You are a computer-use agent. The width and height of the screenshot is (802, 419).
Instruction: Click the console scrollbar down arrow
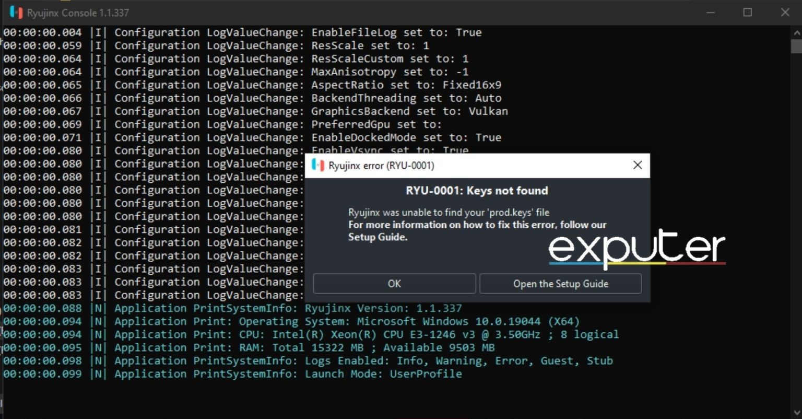coord(796,413)
